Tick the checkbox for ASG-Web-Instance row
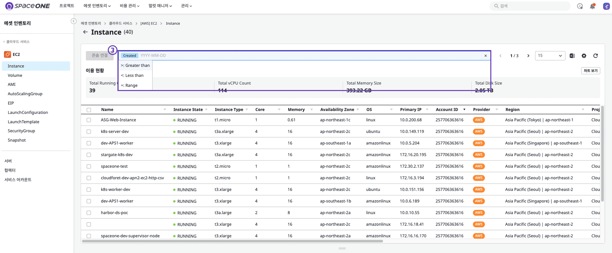This screenshot has height=253, width=612. [x=89, y=120]
